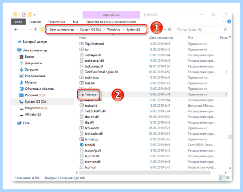Click the tcpipcfg.dll file name
This screenshot has width=243, height=192.
tap(93, 150)
